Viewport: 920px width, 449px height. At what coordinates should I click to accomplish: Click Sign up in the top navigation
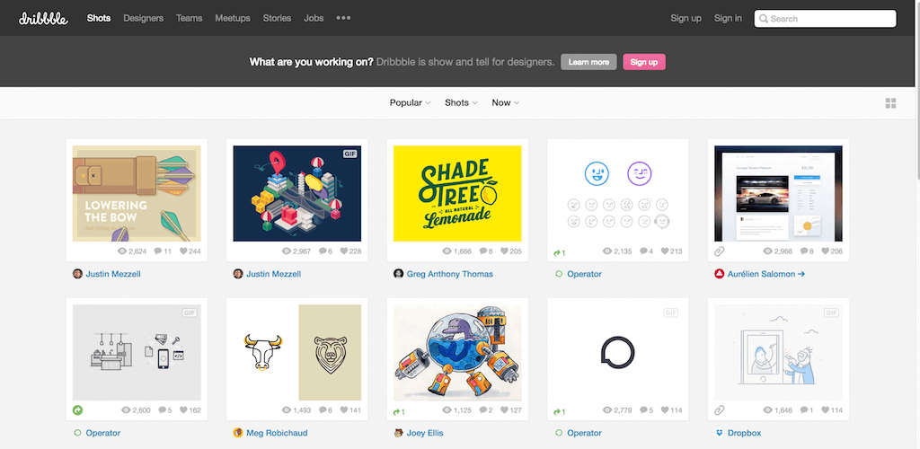(x=686, y=18)
